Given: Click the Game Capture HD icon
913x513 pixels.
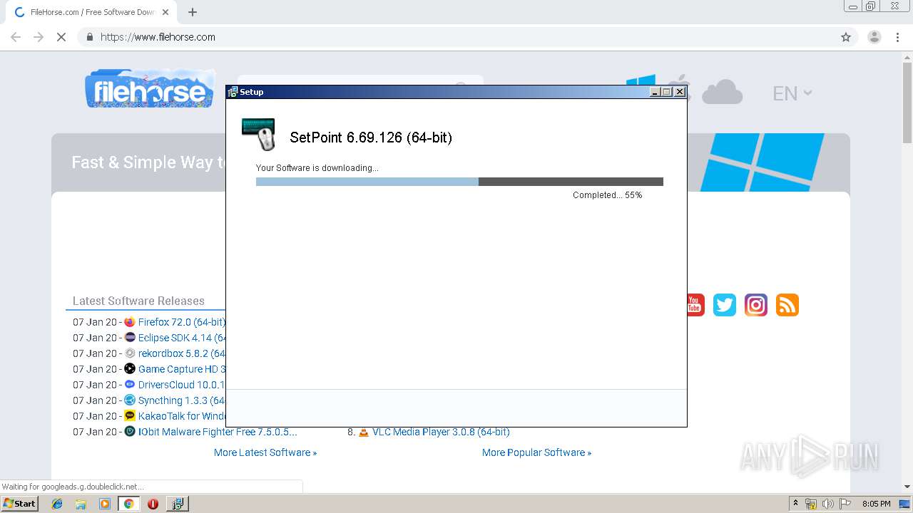Looking at the screenshot, I should click(130, 369).
